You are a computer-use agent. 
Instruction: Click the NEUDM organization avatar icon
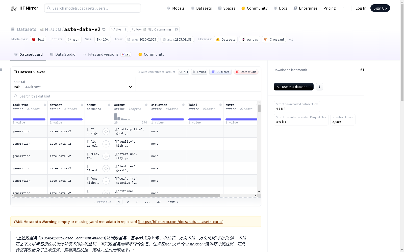pos(42,29)
